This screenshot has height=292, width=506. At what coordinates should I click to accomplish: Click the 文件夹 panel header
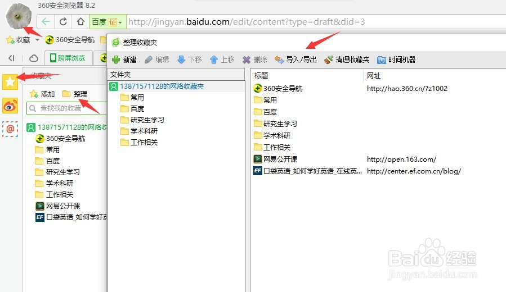pyautogui.click(x=176, y=75)
